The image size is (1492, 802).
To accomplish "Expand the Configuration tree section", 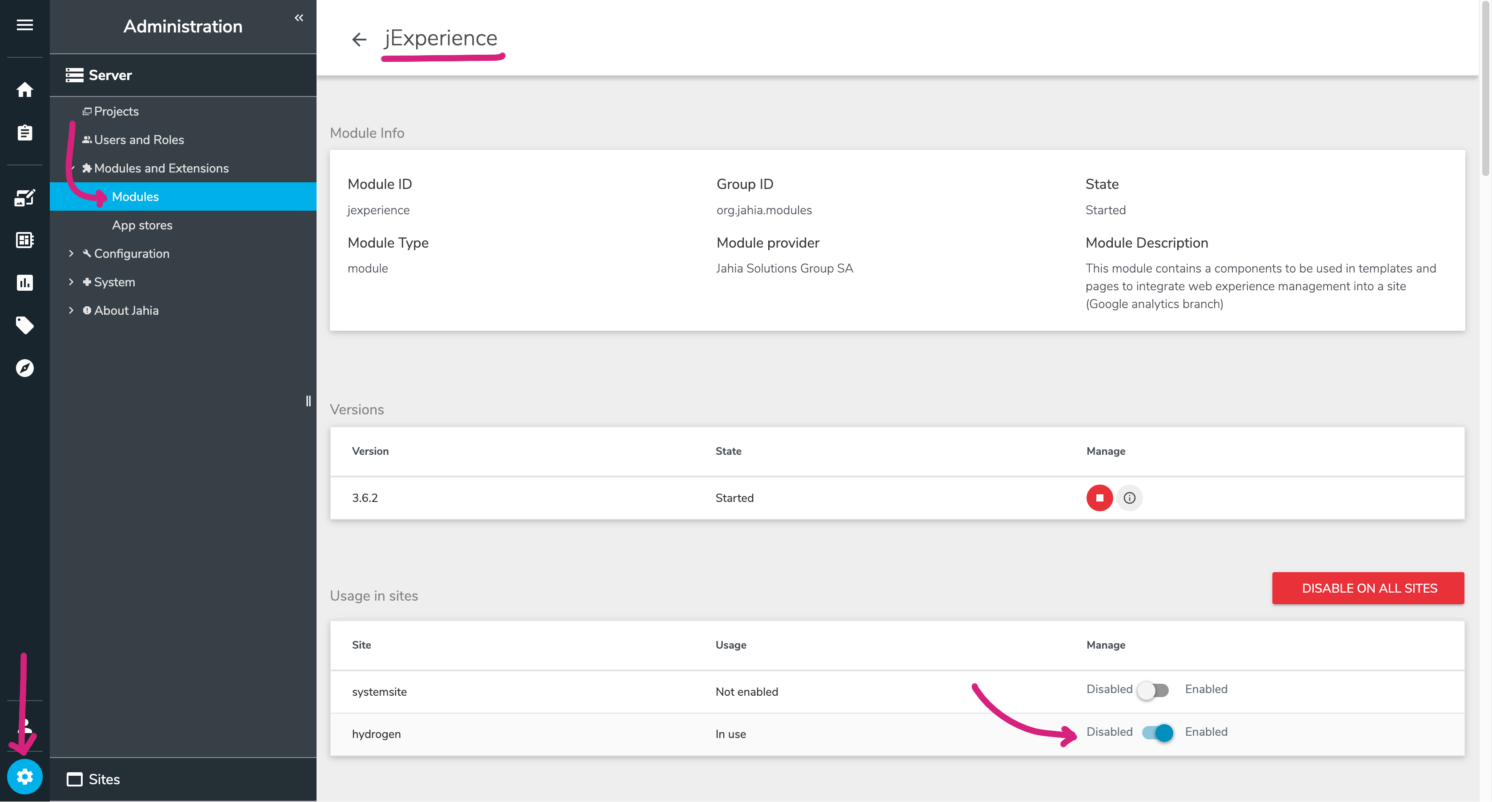I will [71, 254].
